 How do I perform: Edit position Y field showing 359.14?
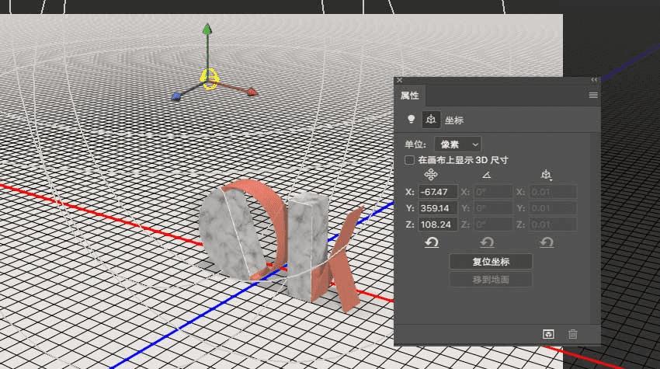pyautogui.click(x=438, y=208)
